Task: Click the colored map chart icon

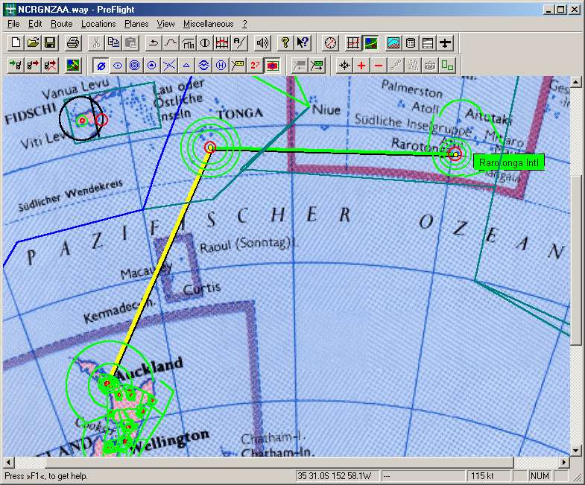Action: [x=73, y=66]
